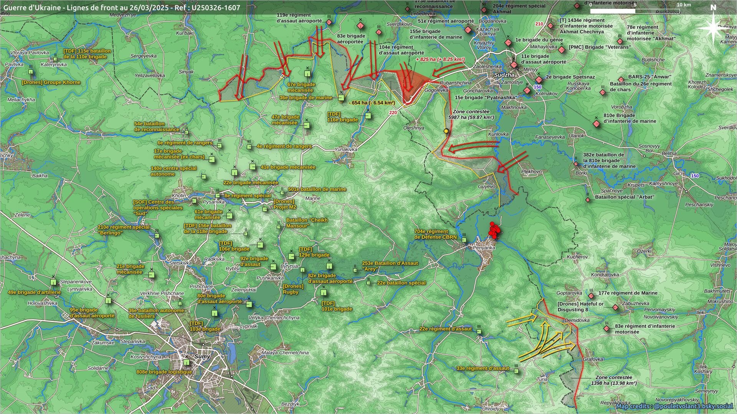This screenshot has width=737, height=414.
Task: Click the Drones Groupe Khorne unit marker
Action: (x=31, y=72)
